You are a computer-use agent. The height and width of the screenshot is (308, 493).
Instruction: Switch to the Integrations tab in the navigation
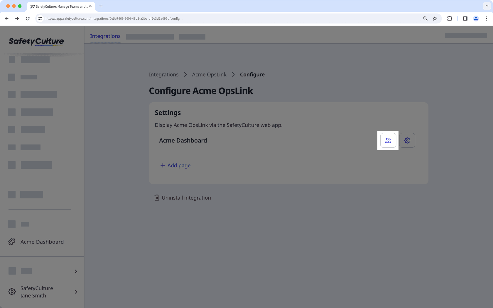point(105,36)
